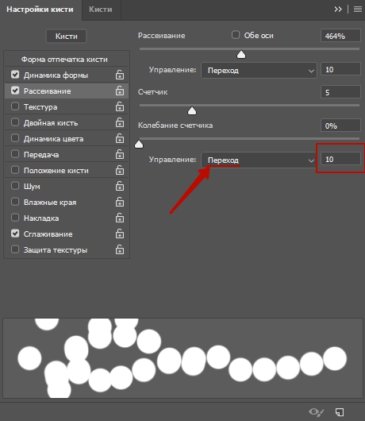Click the create new brush icon
The width and height of the screenshot is (365, 421).
[340, 412]
